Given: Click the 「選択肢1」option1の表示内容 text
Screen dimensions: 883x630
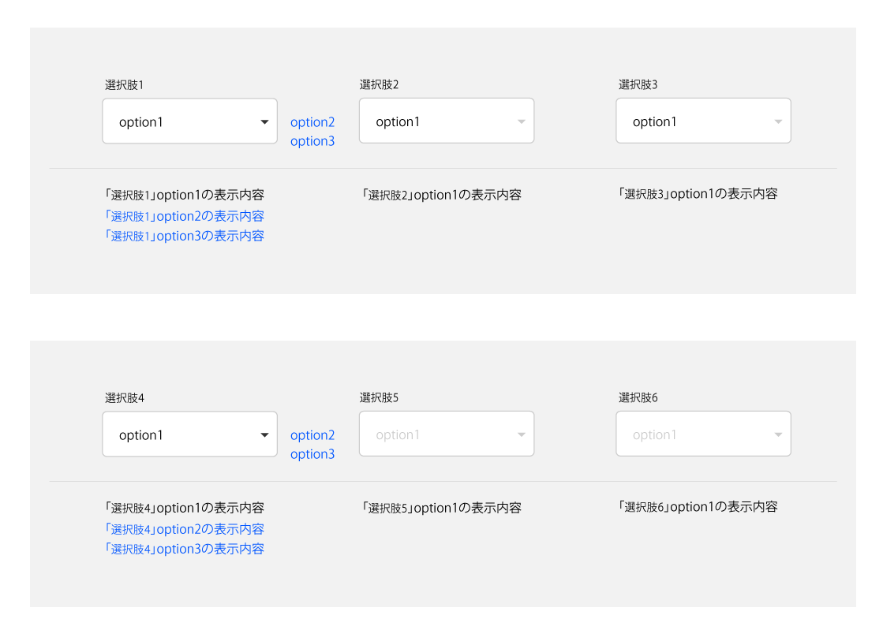Looking at the screenshot, I should point(184,196).
